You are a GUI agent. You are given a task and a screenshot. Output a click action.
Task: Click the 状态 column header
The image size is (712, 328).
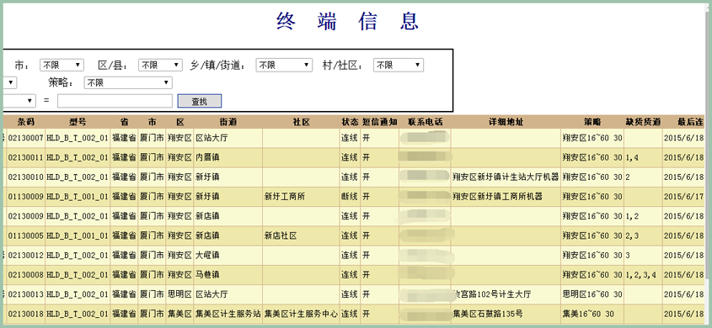click(x=350, y=122)
